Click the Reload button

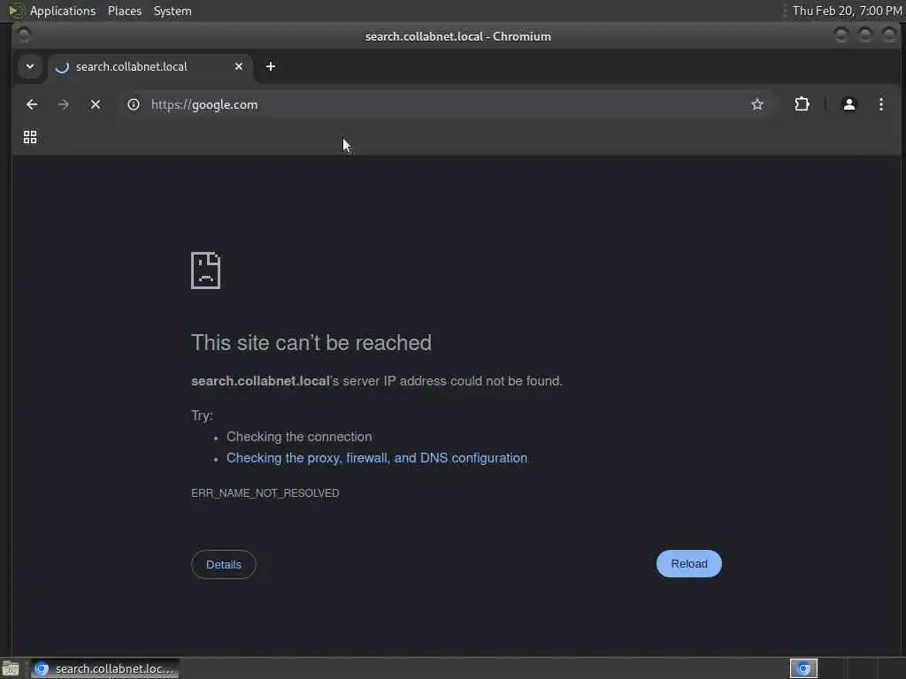(x=688, y=563)
